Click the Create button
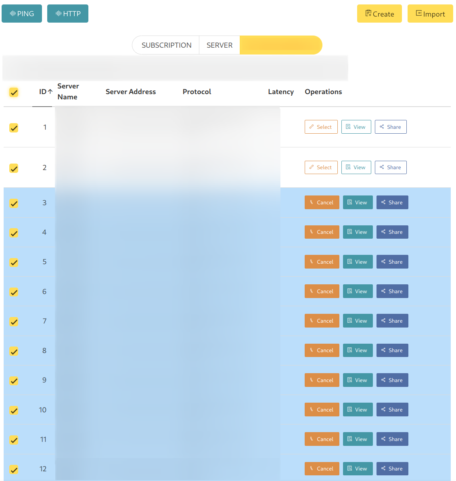Screen dimensions: 456x481 coord(379,13)
